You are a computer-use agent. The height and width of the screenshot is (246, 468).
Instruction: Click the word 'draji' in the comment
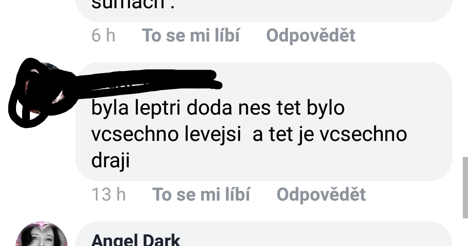[110, 160]
